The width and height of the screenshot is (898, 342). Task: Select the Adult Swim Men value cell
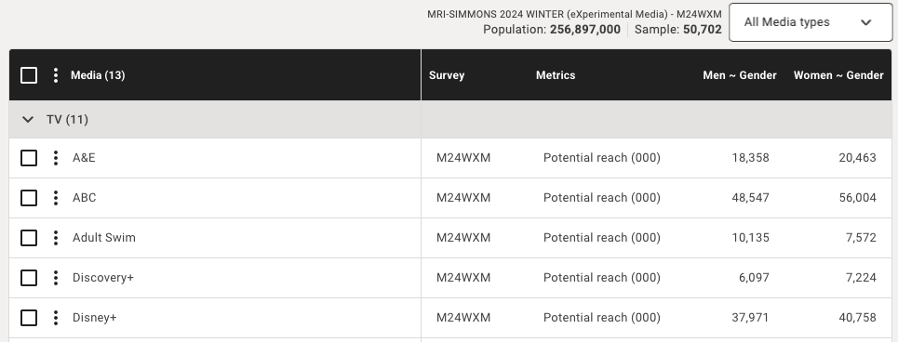(x=750, y=237)
